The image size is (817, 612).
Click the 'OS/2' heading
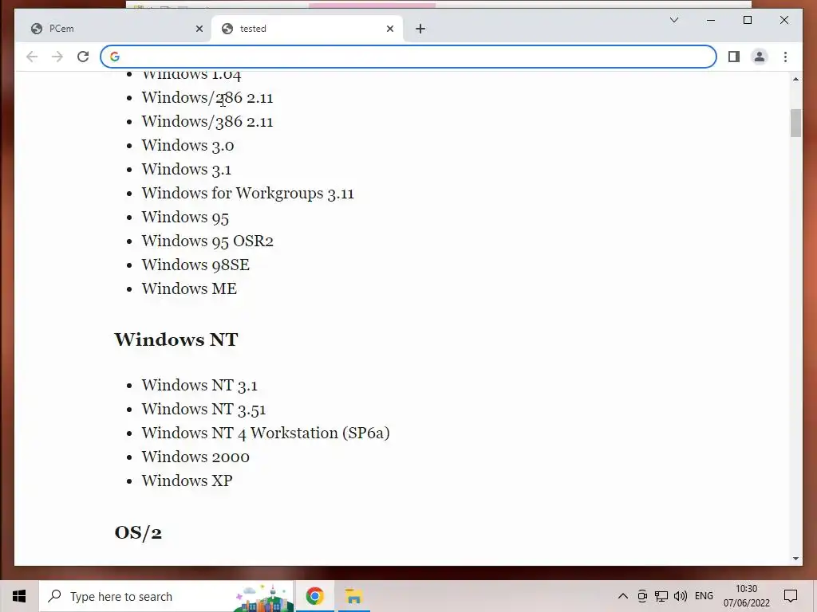(138, 532)
